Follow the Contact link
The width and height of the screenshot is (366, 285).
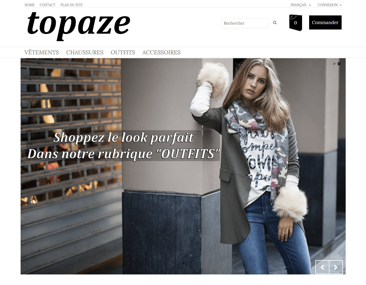[x=47, y=5]
